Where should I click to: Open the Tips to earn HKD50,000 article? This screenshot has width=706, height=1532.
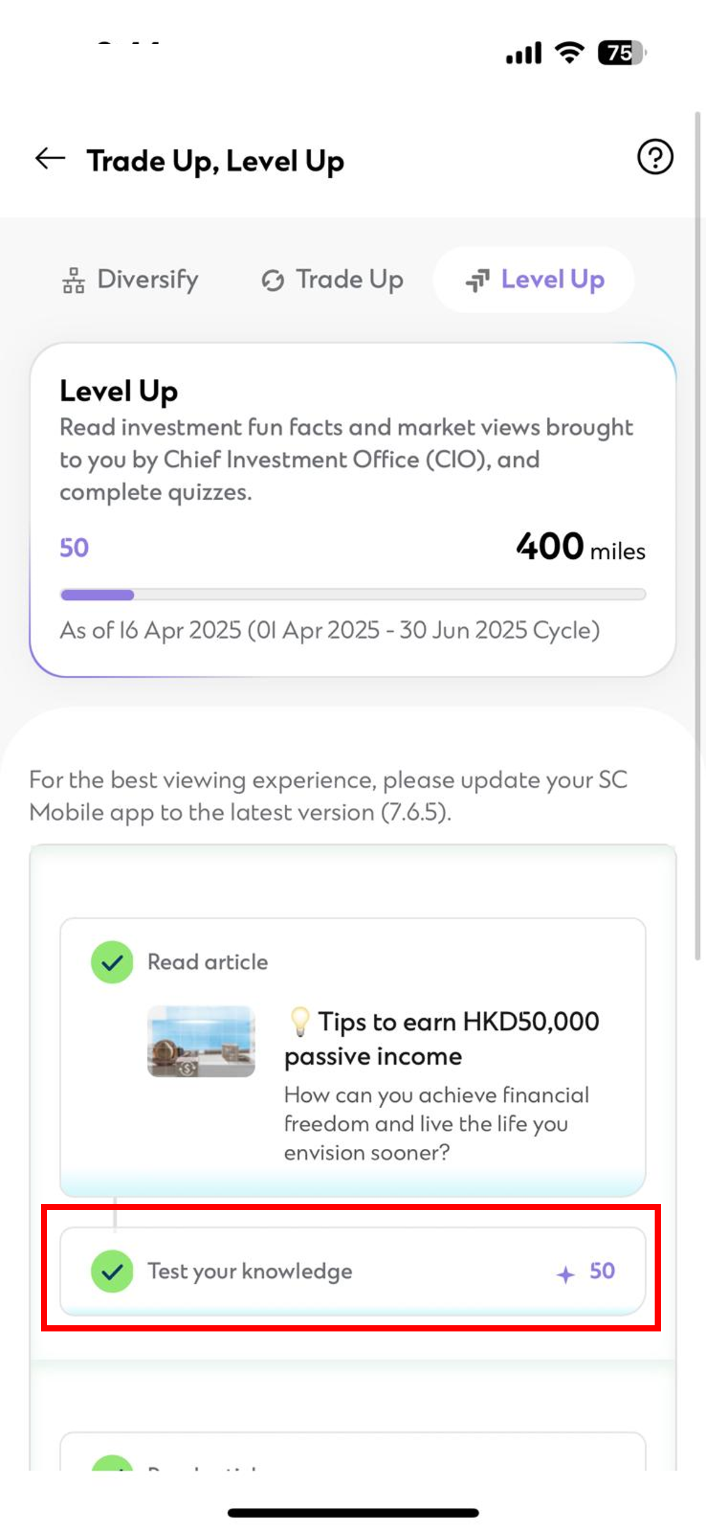(441, 1039)
